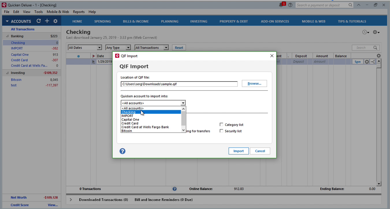Toggle the Security list checkbox
This screenshot has width=390, height=209.
tap(222, 131)
